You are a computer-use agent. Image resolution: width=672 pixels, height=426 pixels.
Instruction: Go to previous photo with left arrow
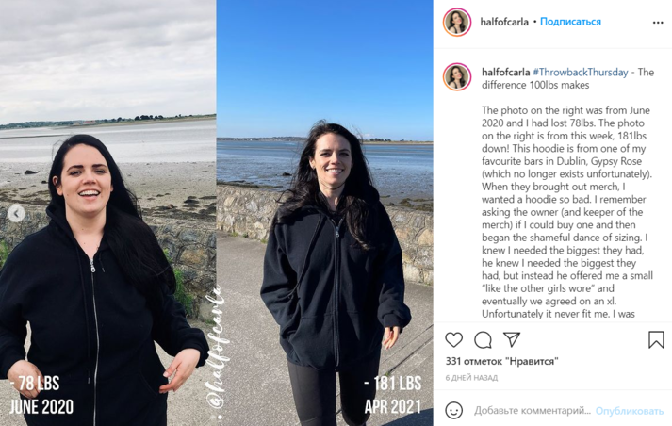[16, 213]
